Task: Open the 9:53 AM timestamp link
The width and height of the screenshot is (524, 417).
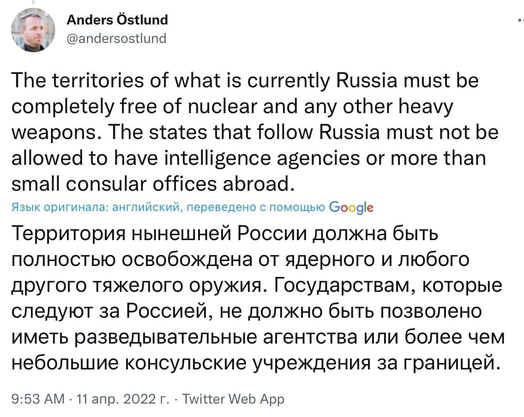Action: point(37,399)
